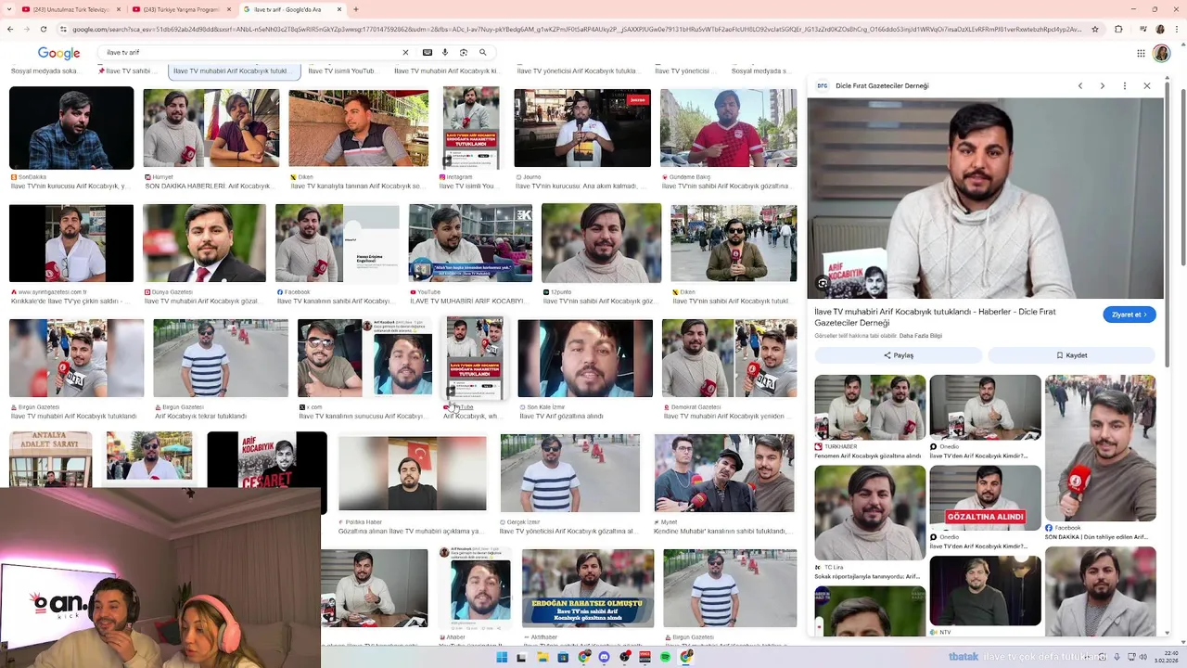Screen dimensions: 1187x668
Task: Open the 12punto image result
Action: (602, 243)
